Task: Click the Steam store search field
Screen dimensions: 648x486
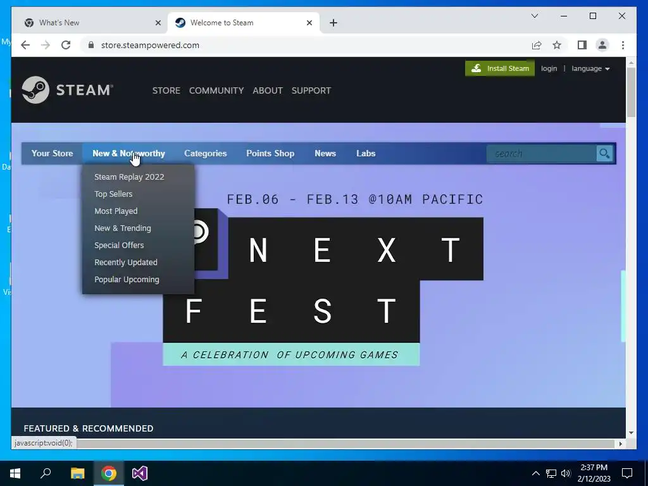Action: (x=542, y=153)
